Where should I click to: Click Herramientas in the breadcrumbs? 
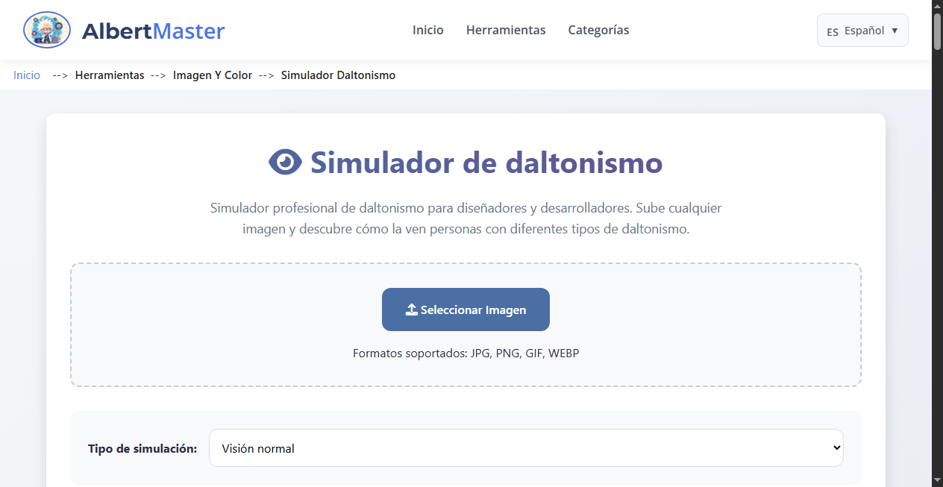[x=110, y=75]
